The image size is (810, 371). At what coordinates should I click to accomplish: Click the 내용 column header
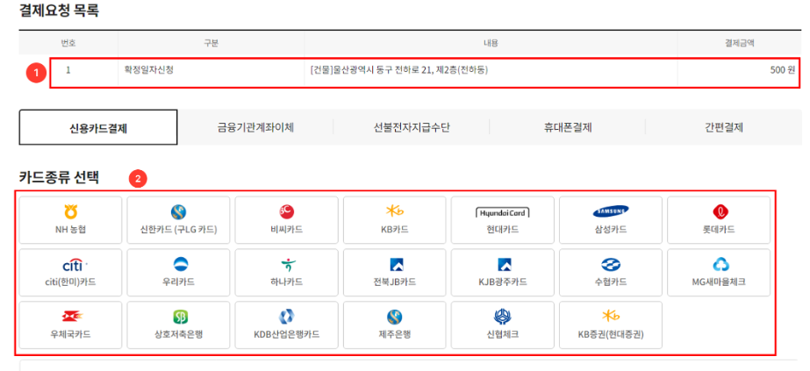491,43
